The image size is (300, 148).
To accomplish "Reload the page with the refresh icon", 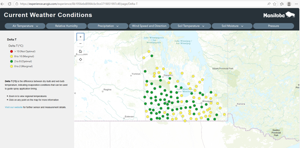I will point(9,4).
